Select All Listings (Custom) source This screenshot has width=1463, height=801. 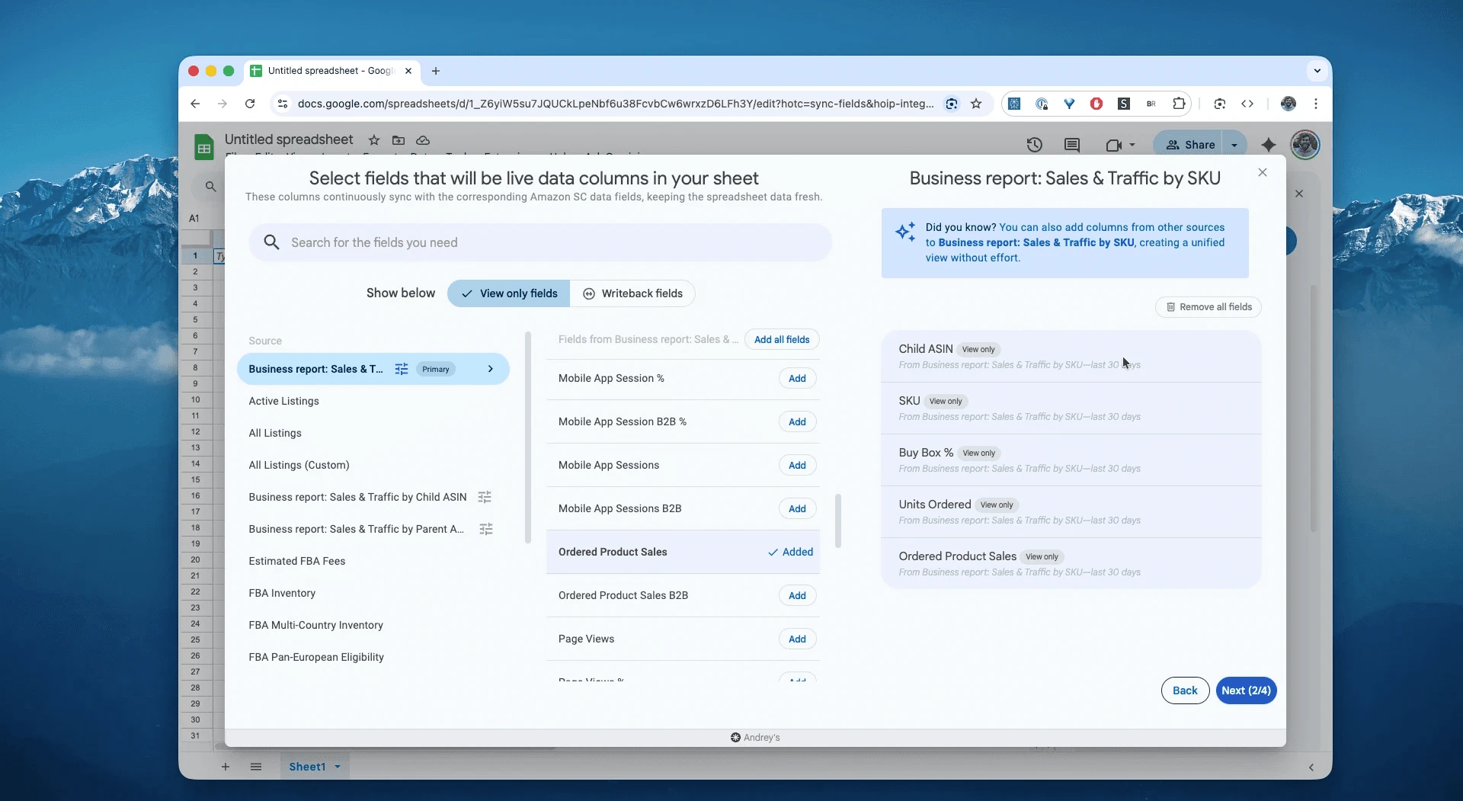pos(299,465)
